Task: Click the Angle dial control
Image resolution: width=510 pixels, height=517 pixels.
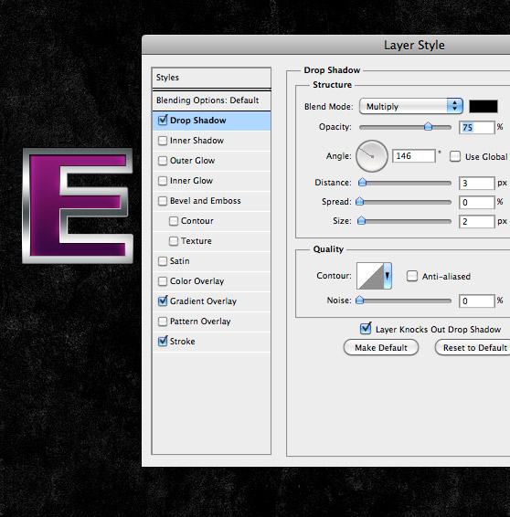Action: tap(372, 156)
